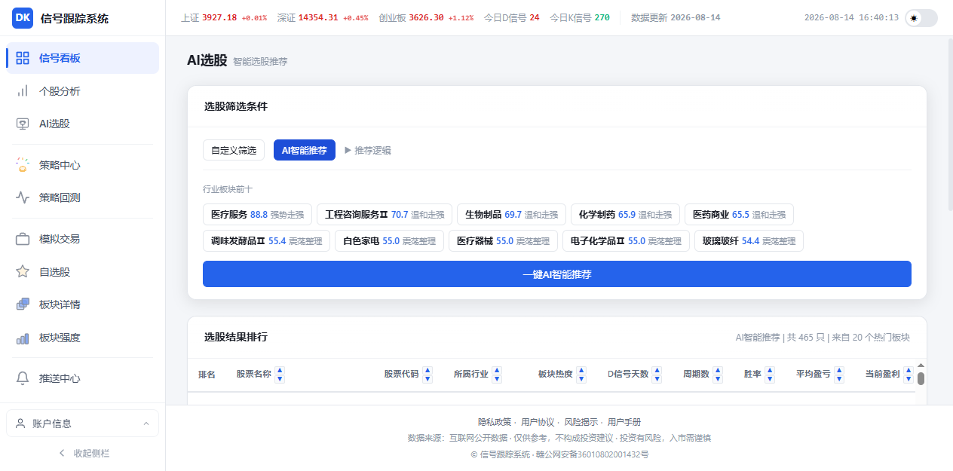This screenshot has height=471, width=953.
Task: Toggle the dark mode theme switch
Action: 921,18
